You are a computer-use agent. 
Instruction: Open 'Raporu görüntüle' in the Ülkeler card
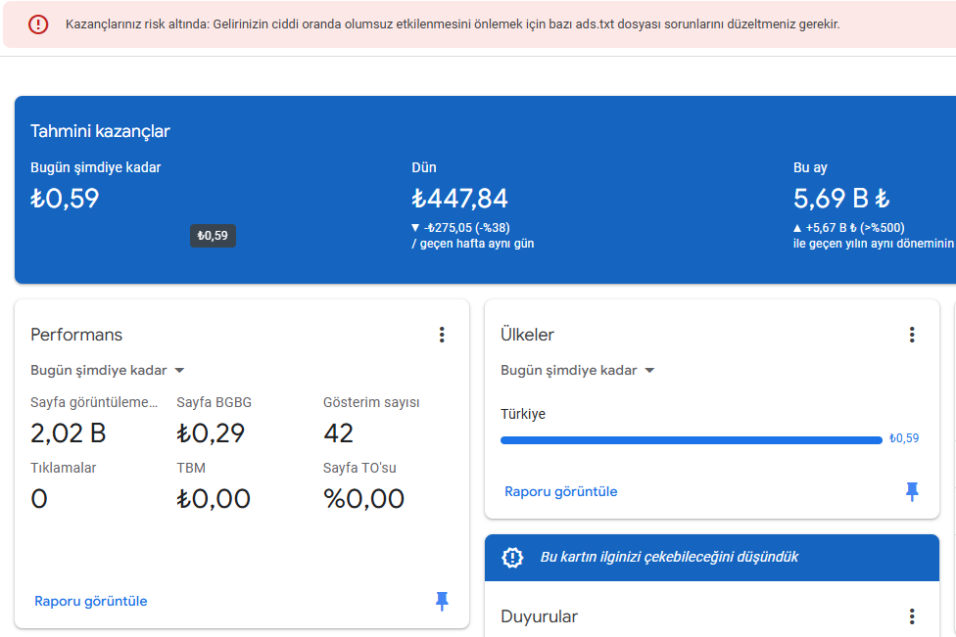click(561, 491)
